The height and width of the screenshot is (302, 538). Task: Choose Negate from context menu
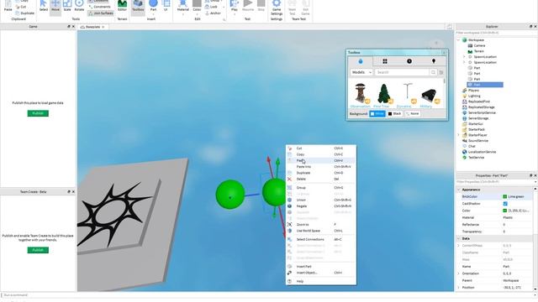321,206
